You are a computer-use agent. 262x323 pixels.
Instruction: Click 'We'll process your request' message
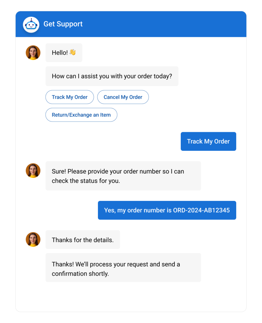(123, 267)
